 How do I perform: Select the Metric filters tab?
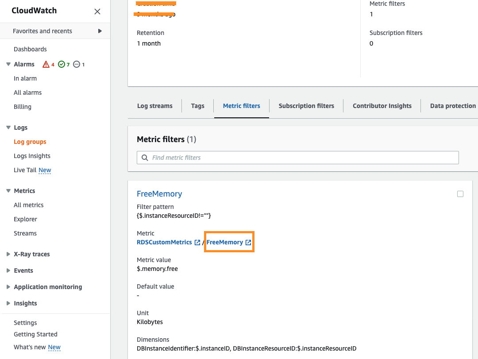pyautogui.click(x=242, y=106)
